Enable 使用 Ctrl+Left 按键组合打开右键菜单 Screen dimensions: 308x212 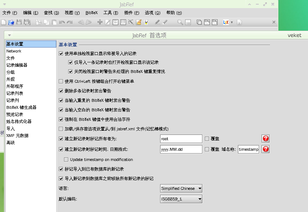point(61,81)
